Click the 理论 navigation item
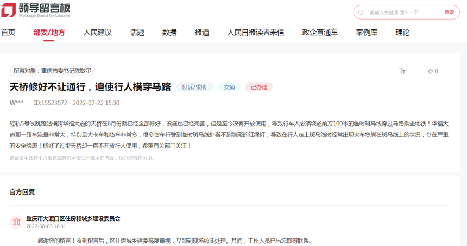467x246 pixels. [x=402, y=33]
